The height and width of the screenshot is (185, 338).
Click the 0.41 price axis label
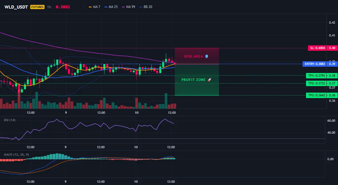pyautogui.click(x=332, y=36)
